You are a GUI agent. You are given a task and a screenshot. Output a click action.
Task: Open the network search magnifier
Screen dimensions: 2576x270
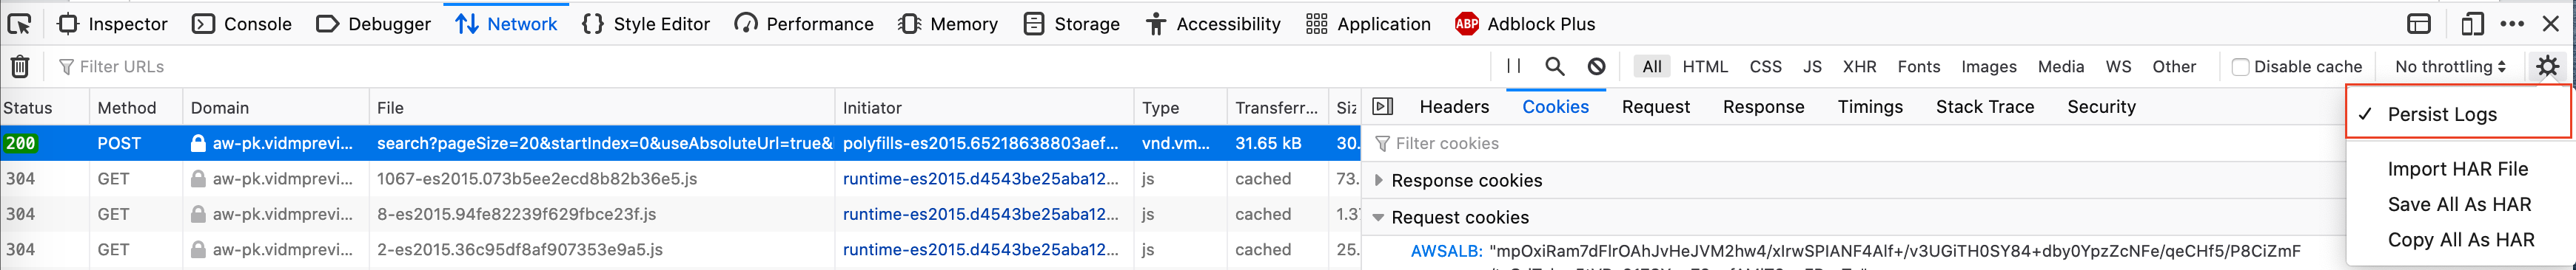point(1554,66)
